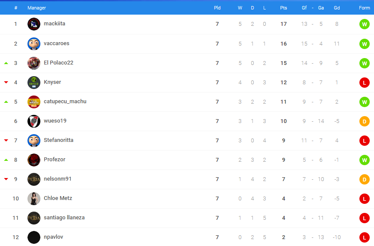Click santiago llaneza manager name
This screenshot has height=246, width=374.
click(x=64, y=218)
